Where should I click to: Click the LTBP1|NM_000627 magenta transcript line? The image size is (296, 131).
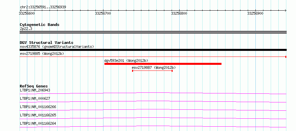click(153, 101)
